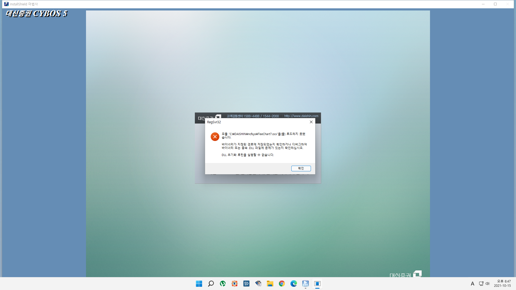Open the clock and date panel
Viewport: 516px width, 290px height.
coord(502,284)
